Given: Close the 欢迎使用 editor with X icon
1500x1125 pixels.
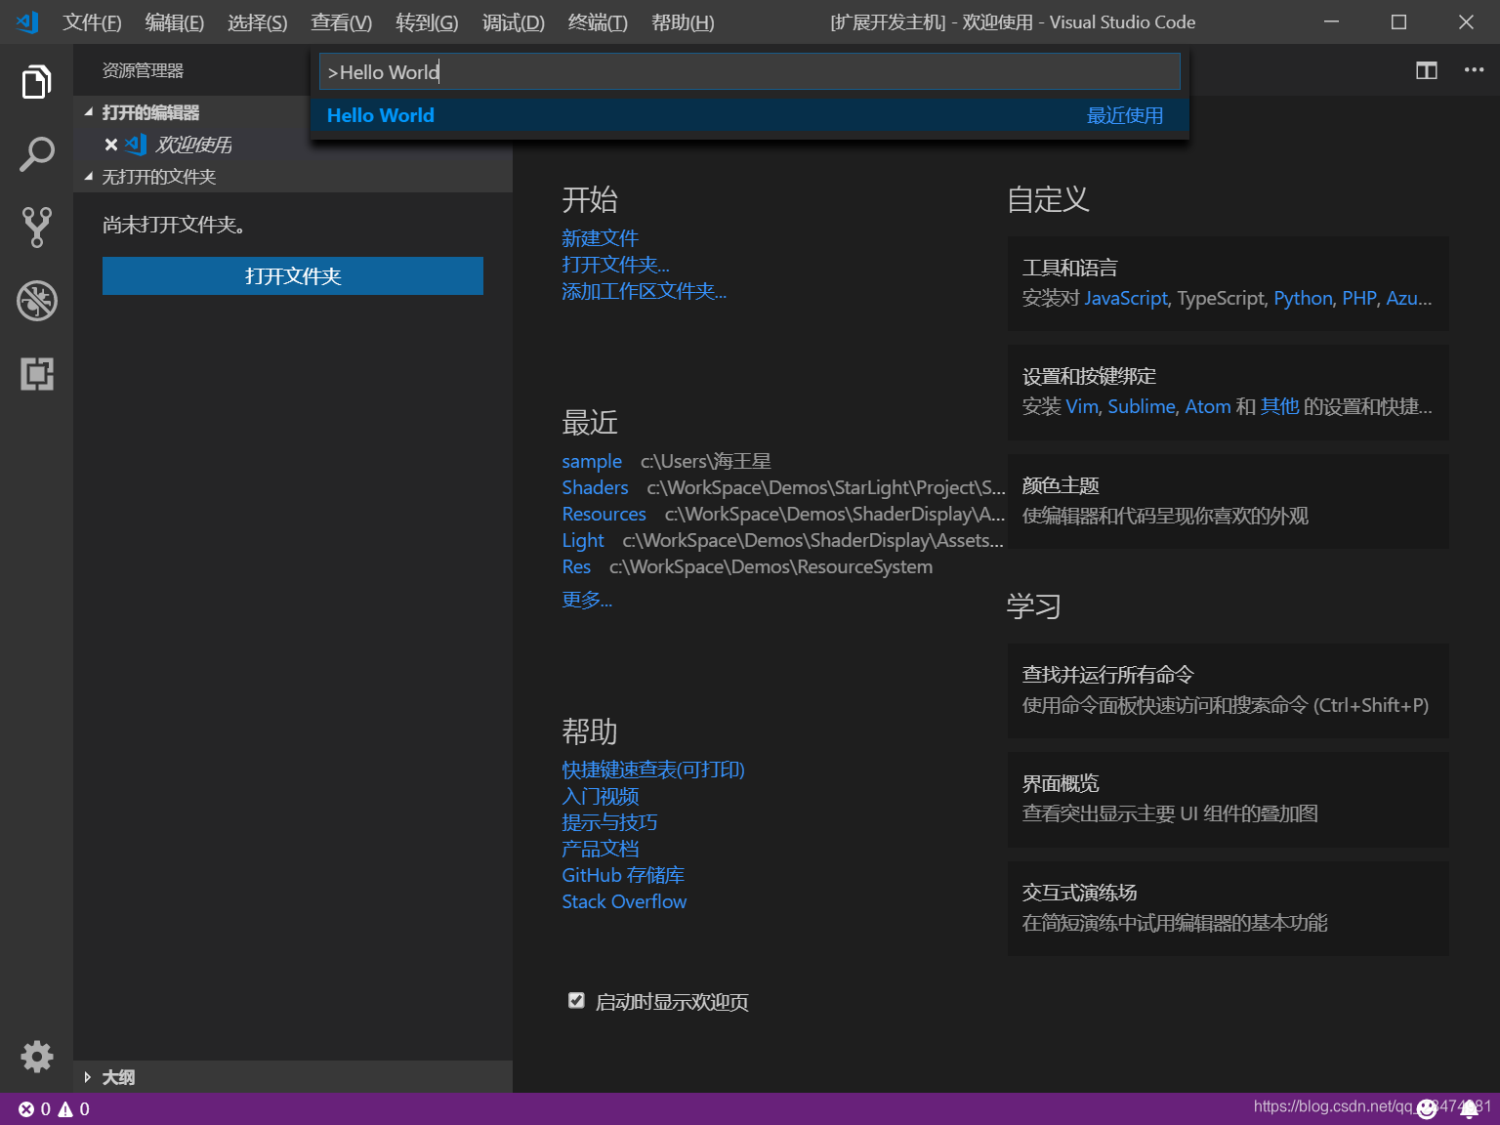Looking at the screenshot, I should [x=111, y=145].
